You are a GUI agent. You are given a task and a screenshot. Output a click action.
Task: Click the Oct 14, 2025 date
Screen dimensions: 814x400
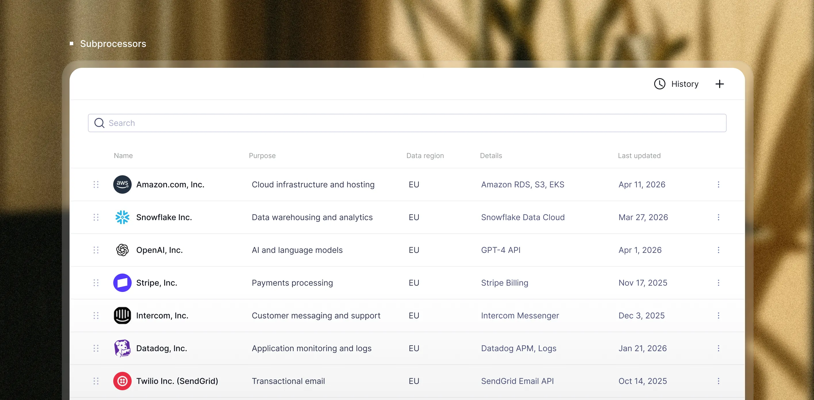[642, 381]
